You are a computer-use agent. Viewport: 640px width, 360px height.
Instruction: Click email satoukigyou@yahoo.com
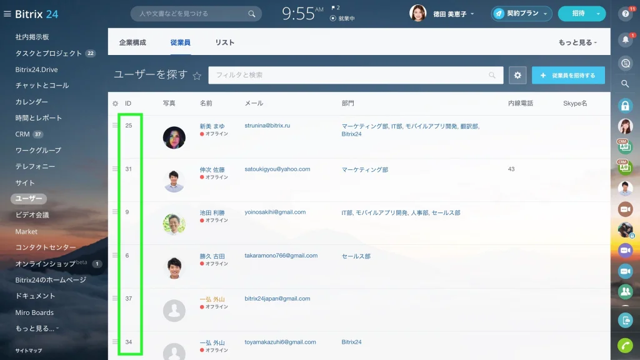coord(277,169)
